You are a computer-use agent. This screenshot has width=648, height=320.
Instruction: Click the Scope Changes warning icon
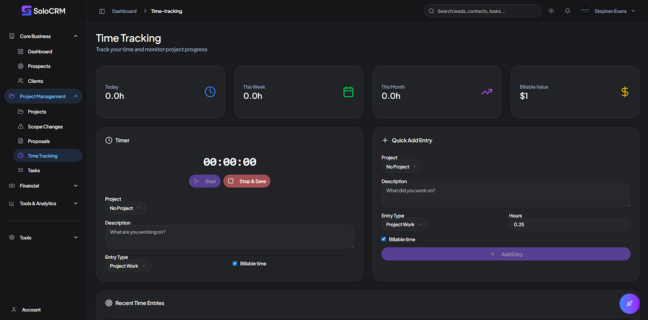20,127
